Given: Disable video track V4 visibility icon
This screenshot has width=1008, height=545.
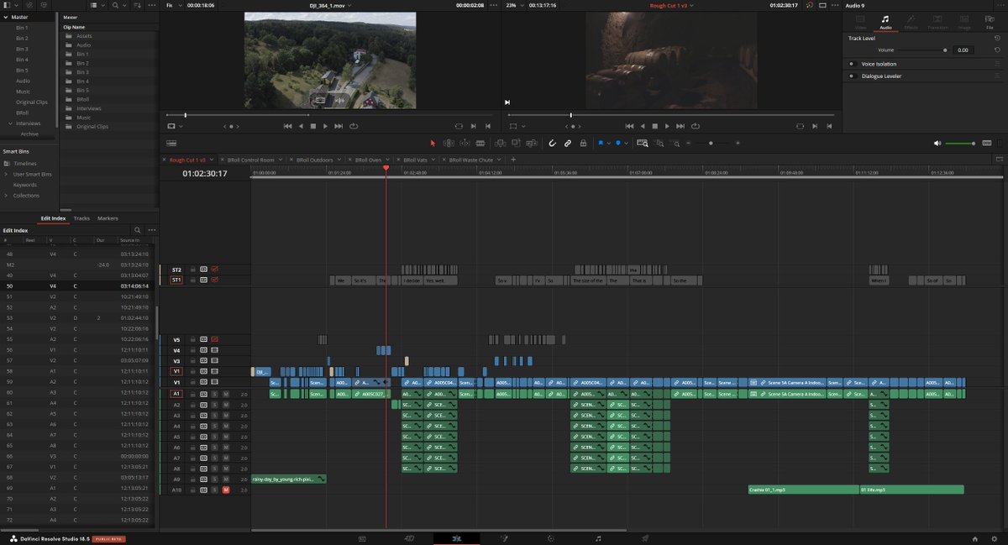Looking at the screenshot, I should (214, 350).
